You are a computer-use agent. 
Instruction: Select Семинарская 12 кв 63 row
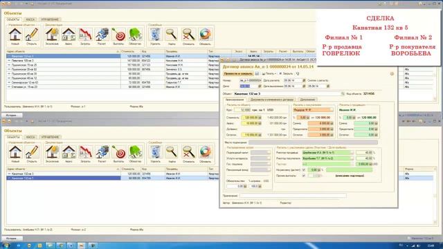pyautogui.click(x=112, y=82)
